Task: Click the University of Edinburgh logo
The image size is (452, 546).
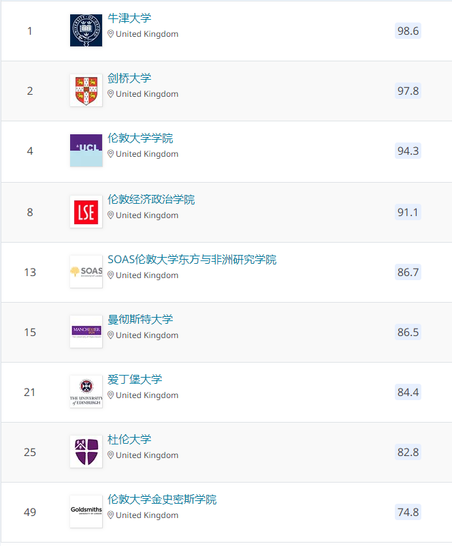Action: 86,392
